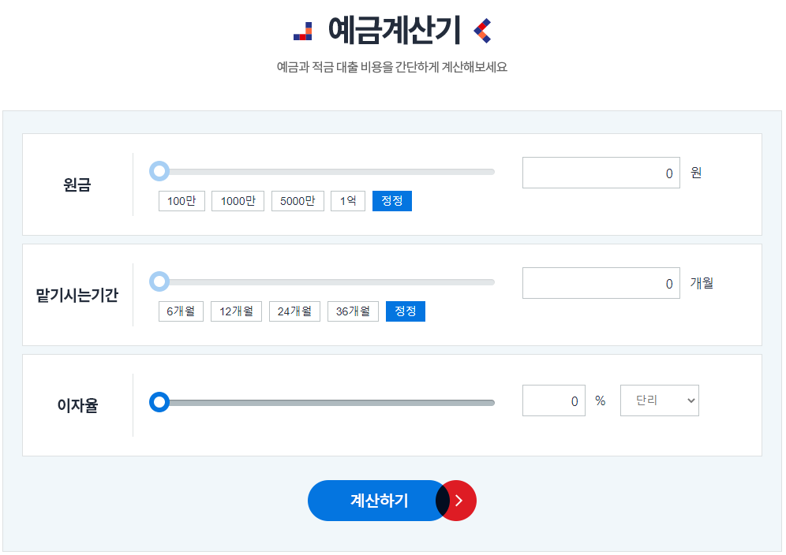Click the interest rate percentage input field
The height and width of the screenshot is (555, 786).
(x=553, y=400)
